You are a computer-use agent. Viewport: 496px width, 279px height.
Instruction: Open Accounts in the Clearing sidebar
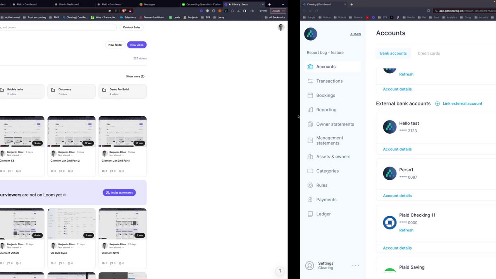[x=333, y=67]
